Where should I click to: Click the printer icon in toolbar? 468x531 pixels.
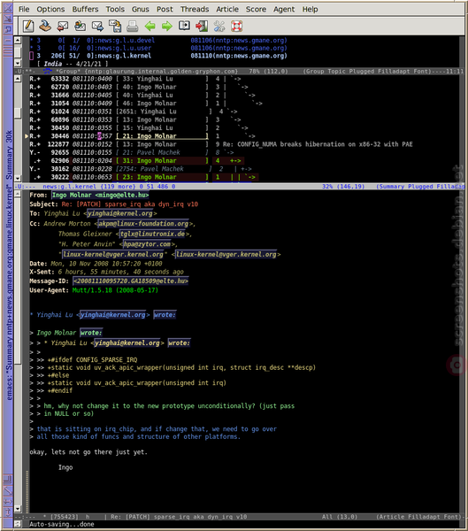tap(132, 26)
